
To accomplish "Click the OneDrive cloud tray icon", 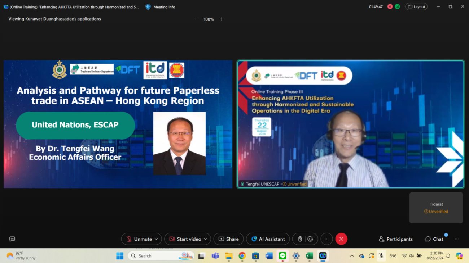I will click(361, 256).
